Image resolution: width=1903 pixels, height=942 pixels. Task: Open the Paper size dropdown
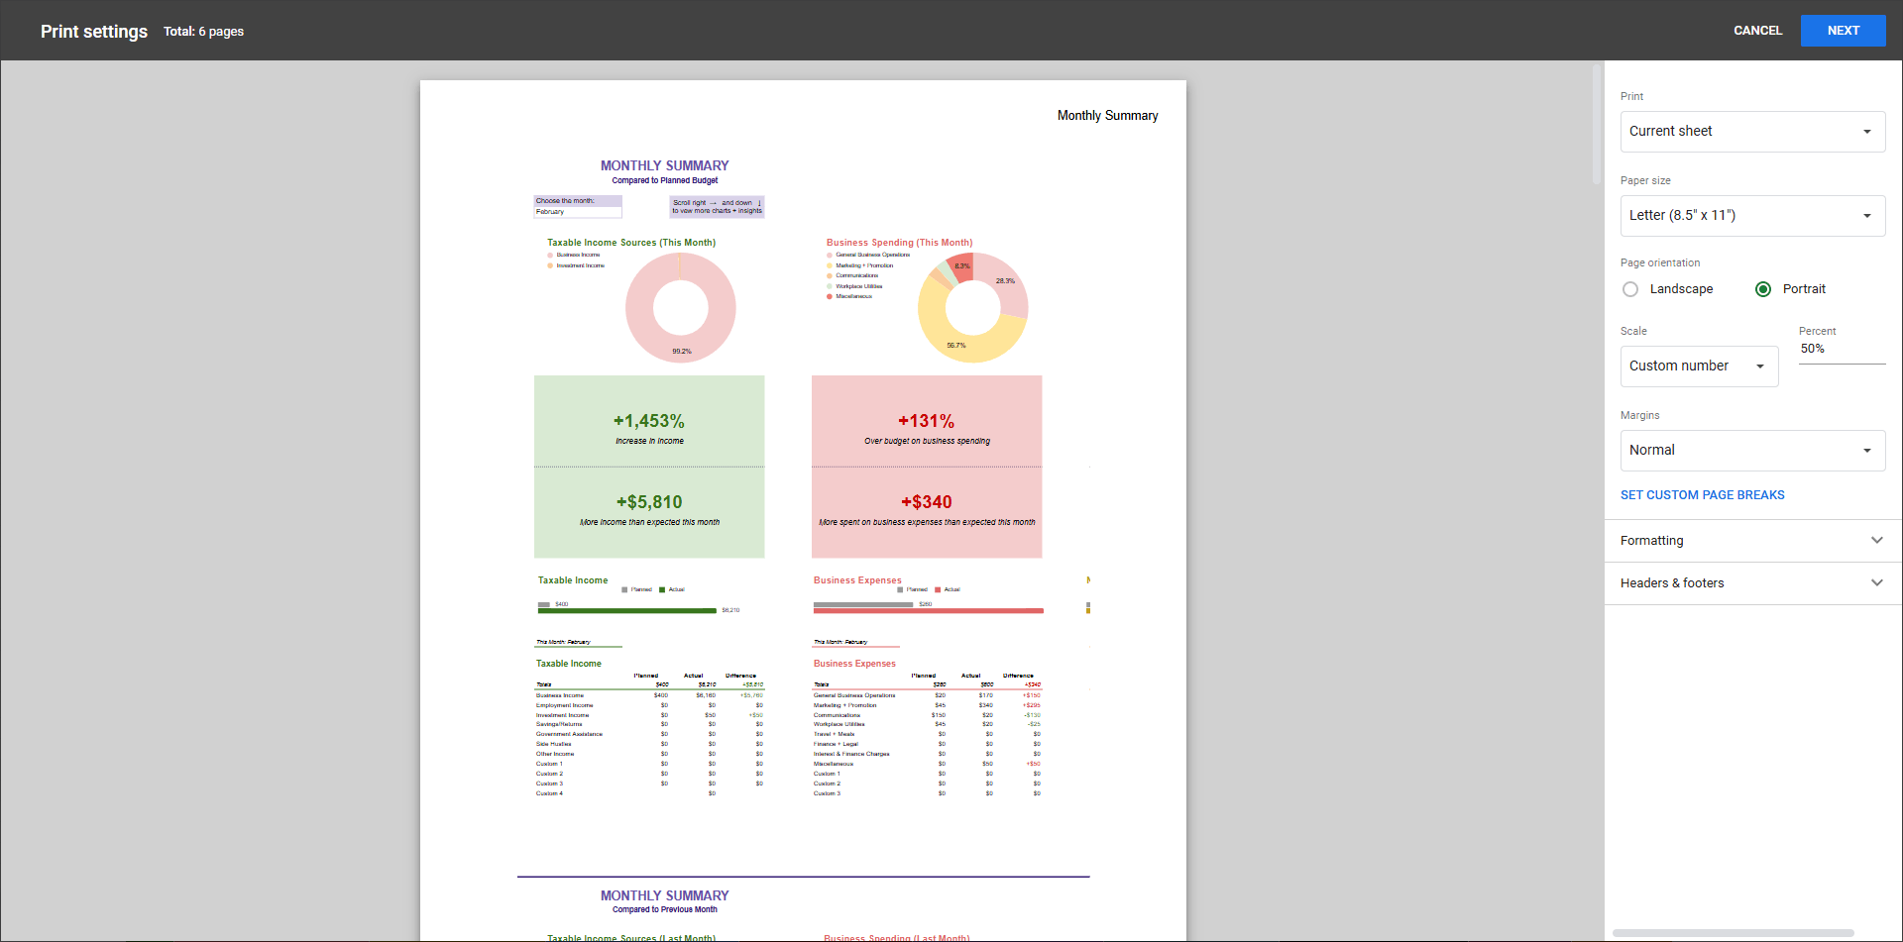pyautogui.click(x=1752, y=216)
